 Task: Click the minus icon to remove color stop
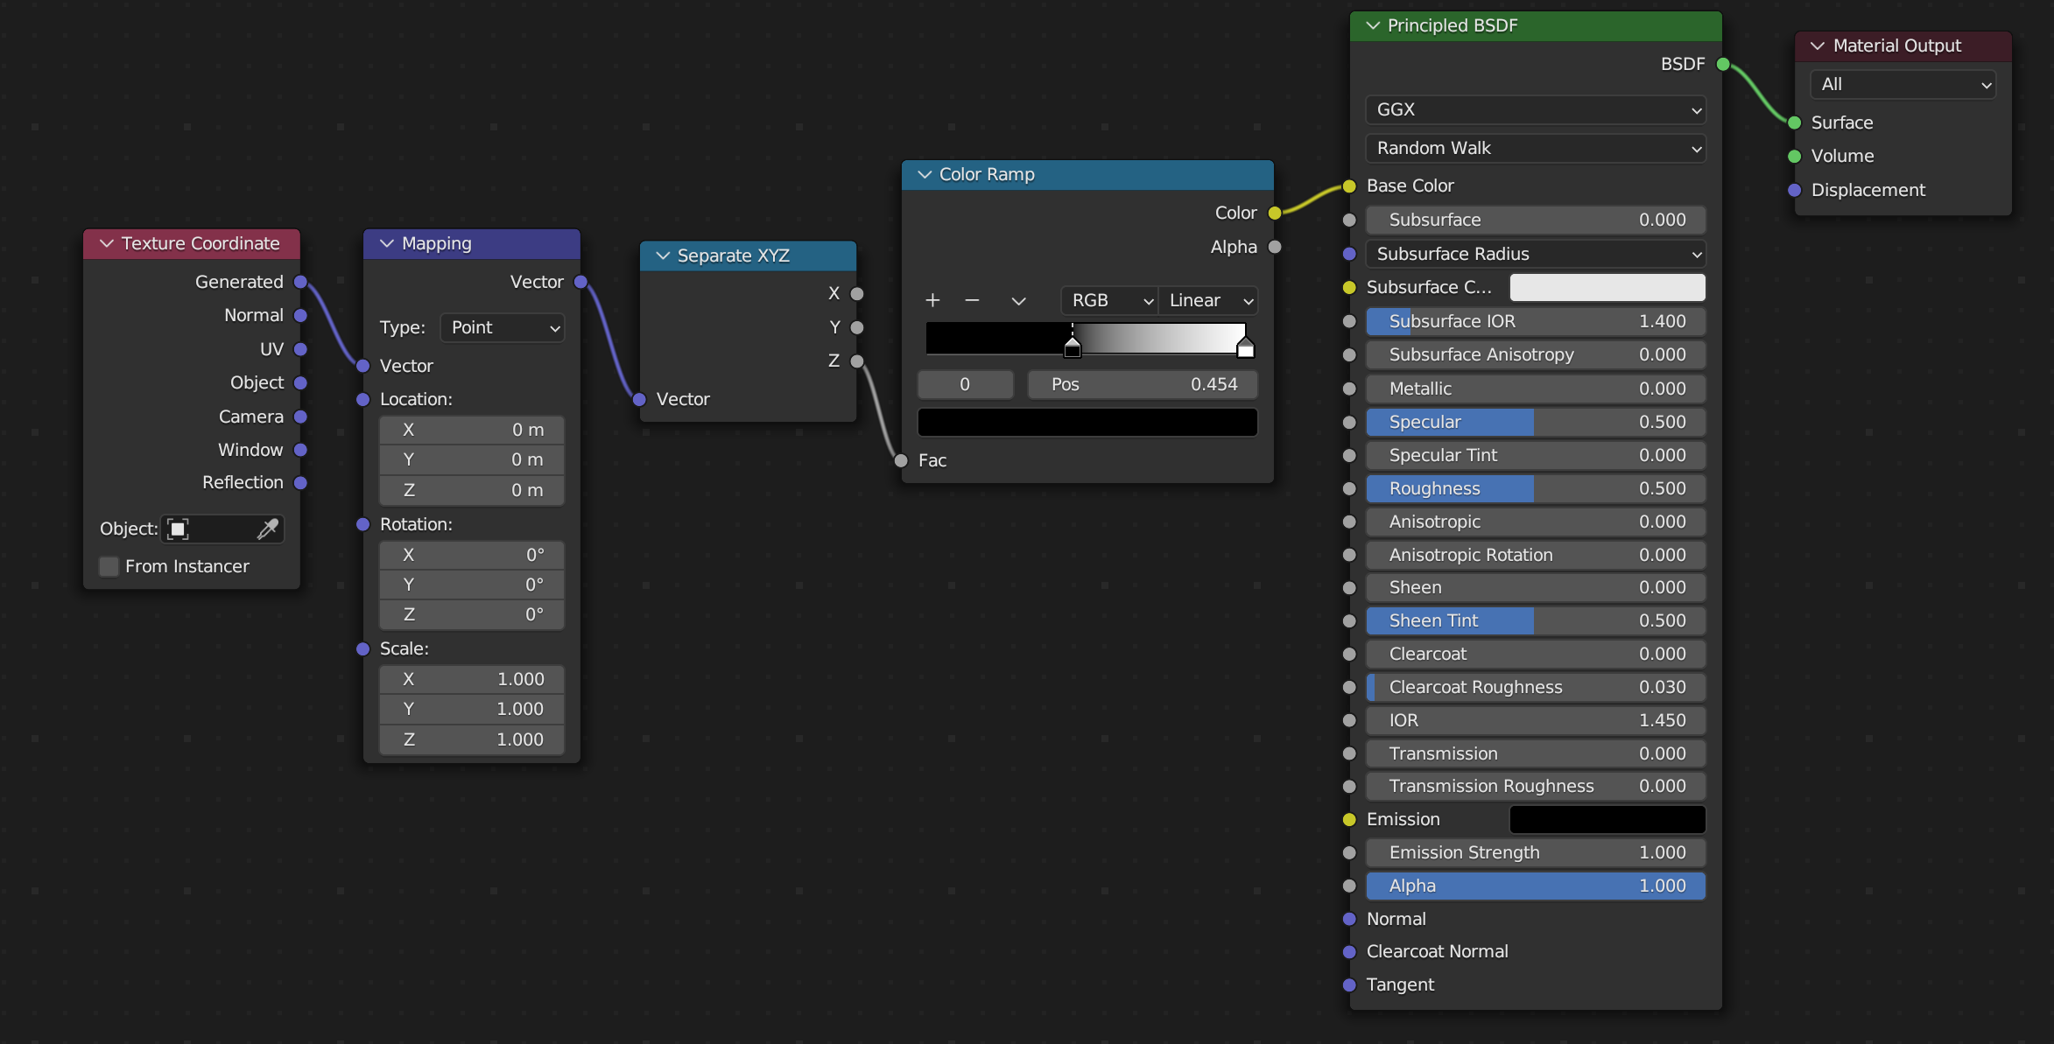[972, 300]
